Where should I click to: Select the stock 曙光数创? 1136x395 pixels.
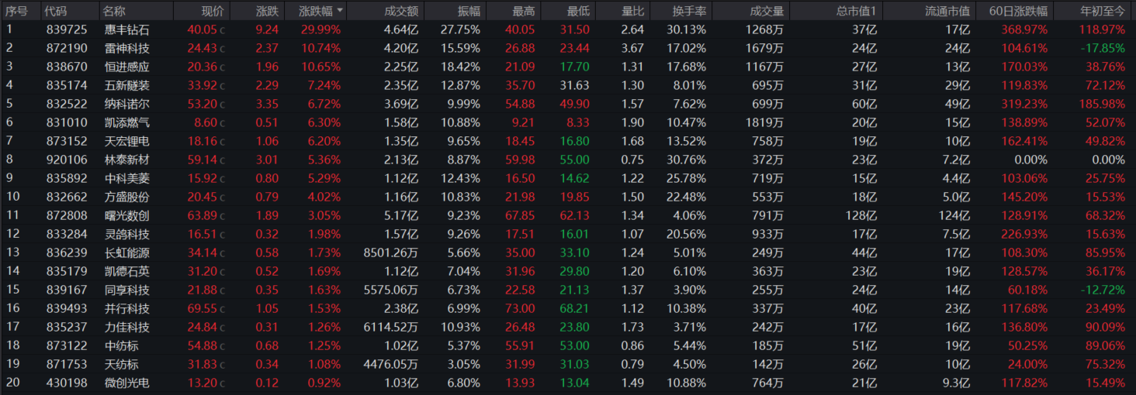127,215
